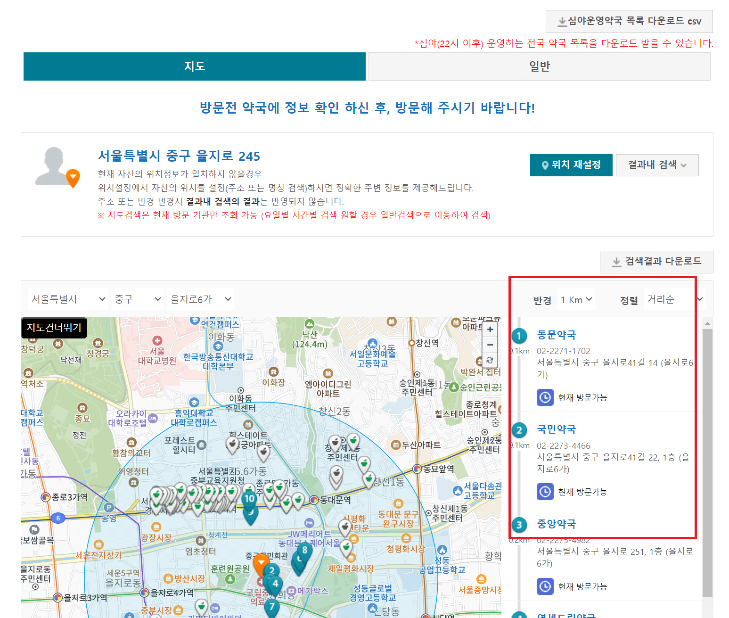The height and width of the screenshot is (618, 729).
Task: Click 동묘앞역 subway station icon on map
Action: tap(417, 469)
